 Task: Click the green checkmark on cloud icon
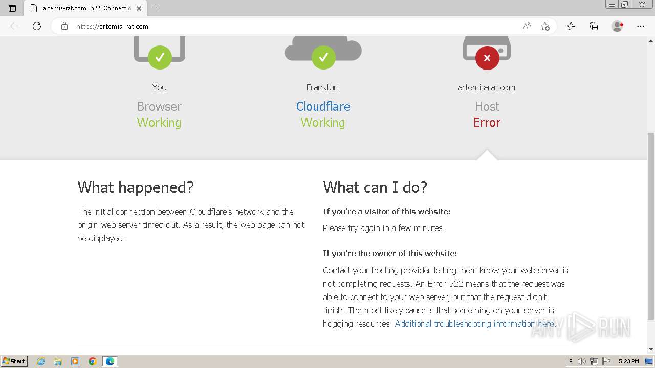coord(323,57)
